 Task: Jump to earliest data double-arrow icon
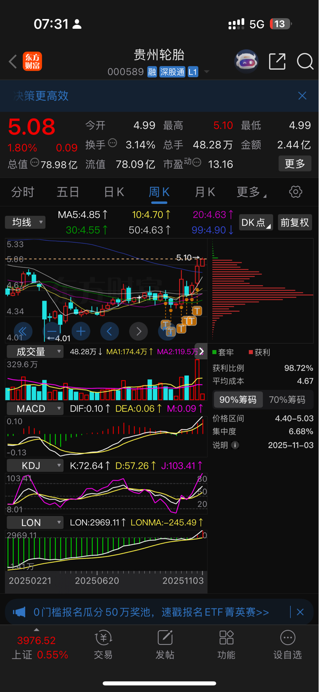pyautogui.click(x=23, y=331)
